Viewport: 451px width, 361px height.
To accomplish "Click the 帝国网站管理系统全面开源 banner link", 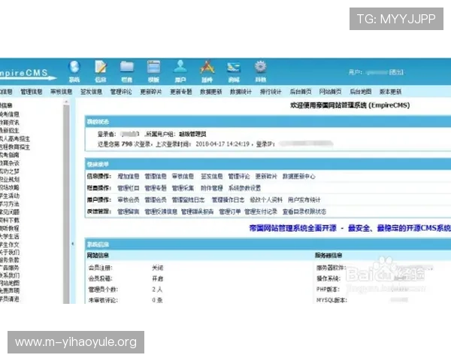I will [x=293, y=229].
